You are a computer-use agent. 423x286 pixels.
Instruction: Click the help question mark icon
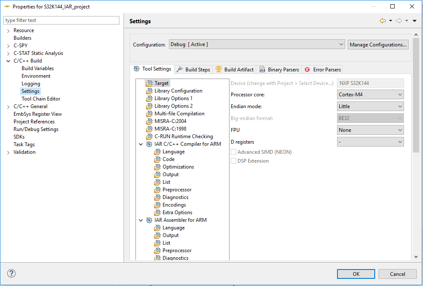pos(11,273)
